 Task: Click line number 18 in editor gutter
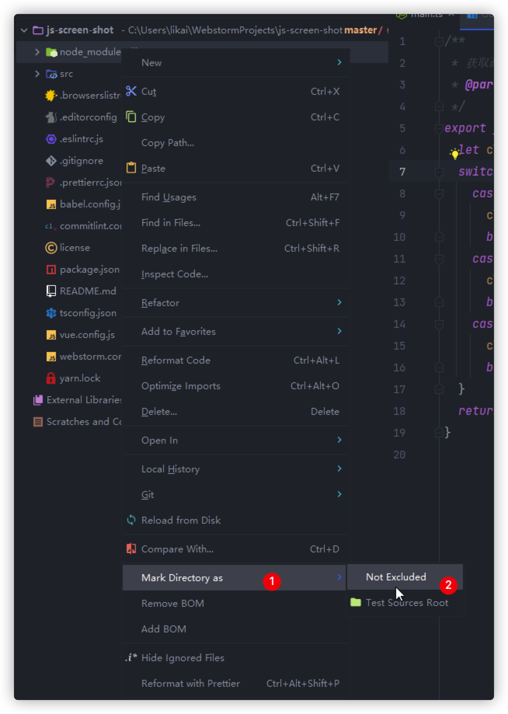399,411
